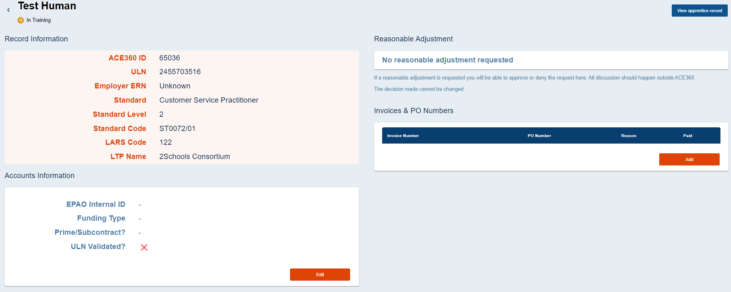Click the back arrow beside Test Human
This screenshot has height=292, width=731.
tap(9, 10)
